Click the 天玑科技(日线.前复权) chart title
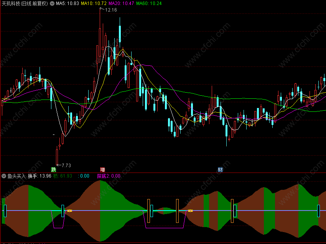This screenshot has width=326, height=244. [x=25, y=3]
